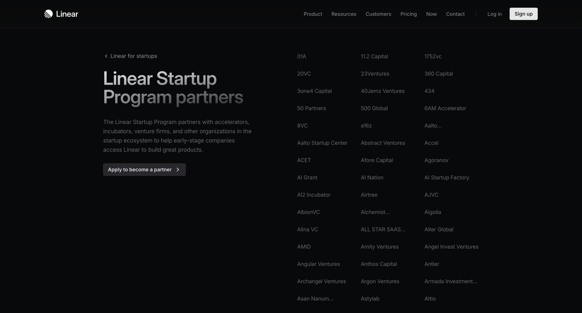Click Algolia entry

click(x=433, y=212)
